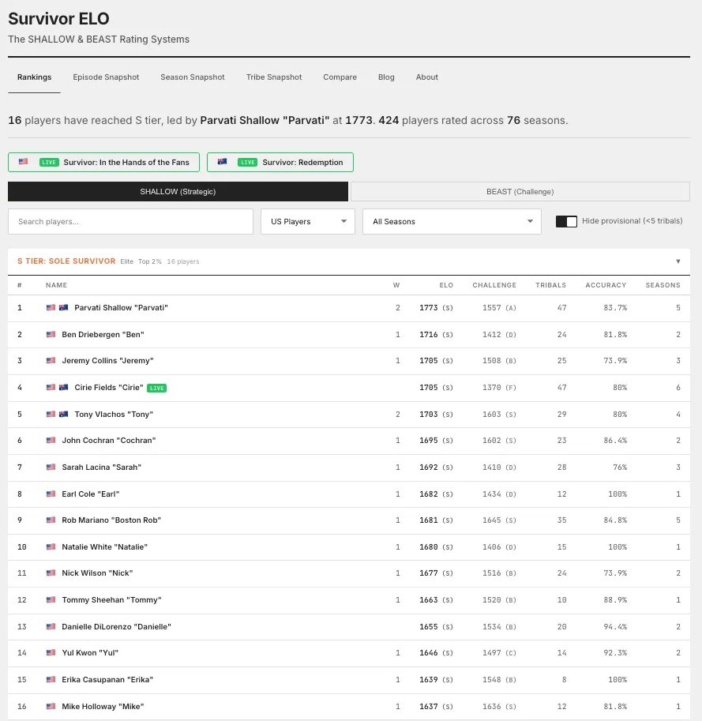Click the LIVE badge on In the Hands of the Fans

[x=49, y=163]
